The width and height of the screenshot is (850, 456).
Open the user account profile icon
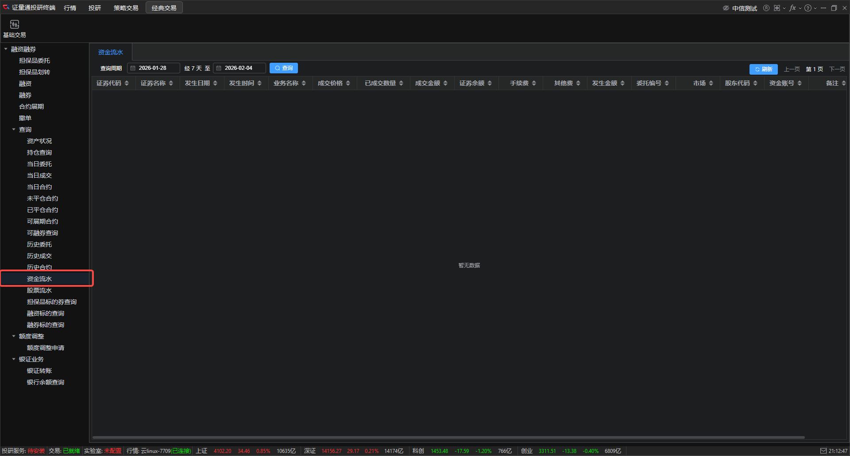766,8
